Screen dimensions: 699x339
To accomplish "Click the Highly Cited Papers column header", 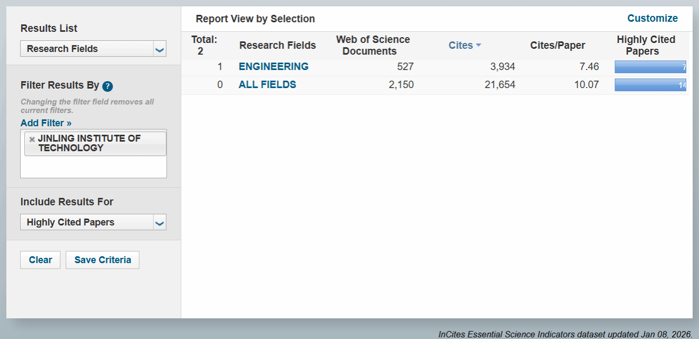I will [x=646, y=46].
